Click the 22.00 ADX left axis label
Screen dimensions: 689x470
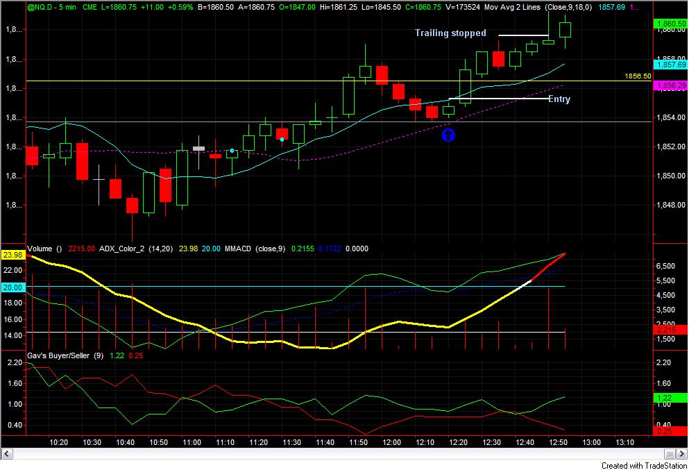click(x=12, y=270)
